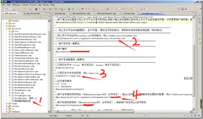Expand the PaymentRequest.php file node
The width and height of the screenshot is (203, 119).
(10, 55)
